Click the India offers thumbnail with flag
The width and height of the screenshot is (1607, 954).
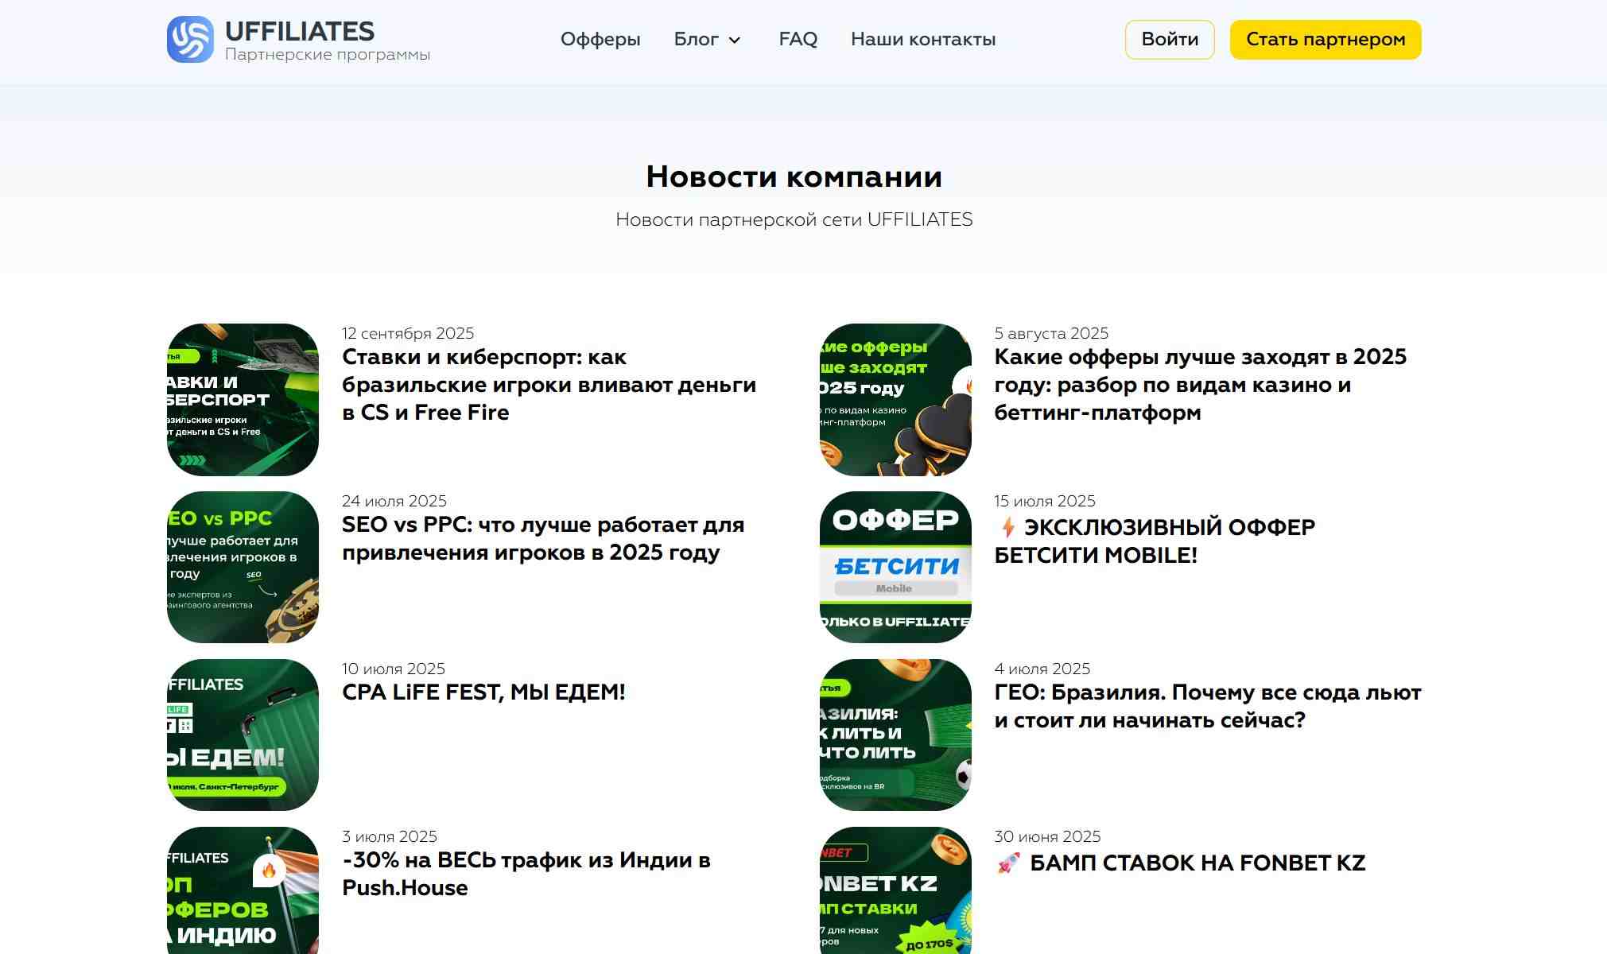point(243,890)
